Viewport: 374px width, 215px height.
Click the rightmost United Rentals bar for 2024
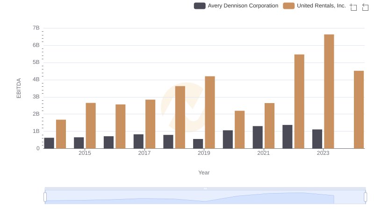pos(359,110)
